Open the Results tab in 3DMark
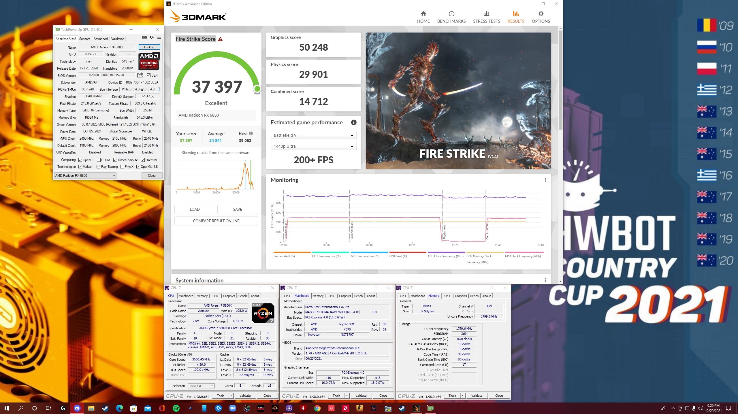 point(516,17)
